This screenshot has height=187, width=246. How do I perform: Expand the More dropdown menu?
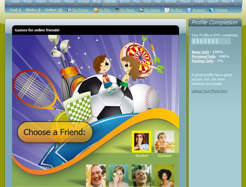(x=228, y=2)
